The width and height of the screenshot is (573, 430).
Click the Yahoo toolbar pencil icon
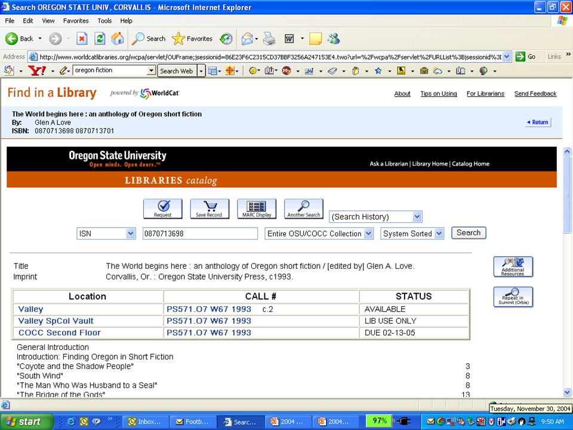coord(64,70)
